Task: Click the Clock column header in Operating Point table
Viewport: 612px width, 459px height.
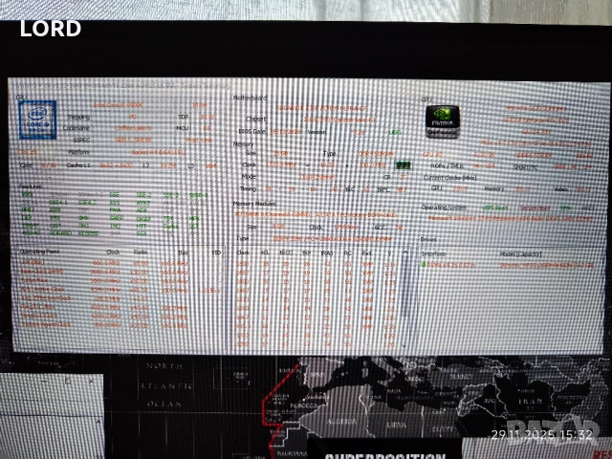Action: 113,252
